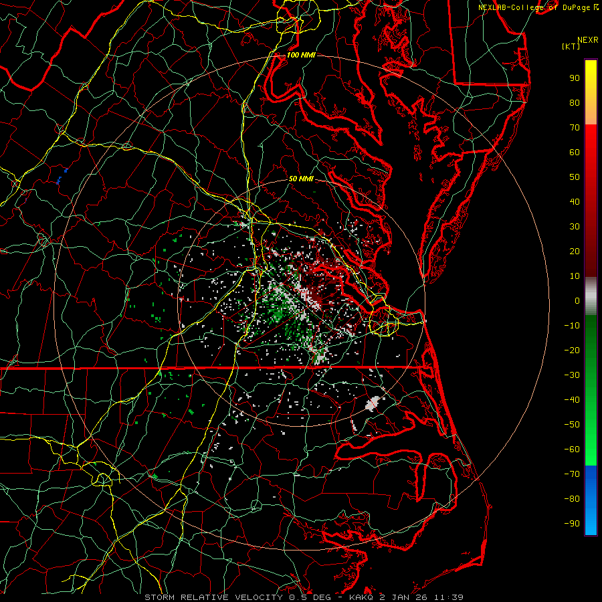Pick the yellow segment of the color bar
The width and height of the screenshot is (602, 602).
click(x=591, y=92)
